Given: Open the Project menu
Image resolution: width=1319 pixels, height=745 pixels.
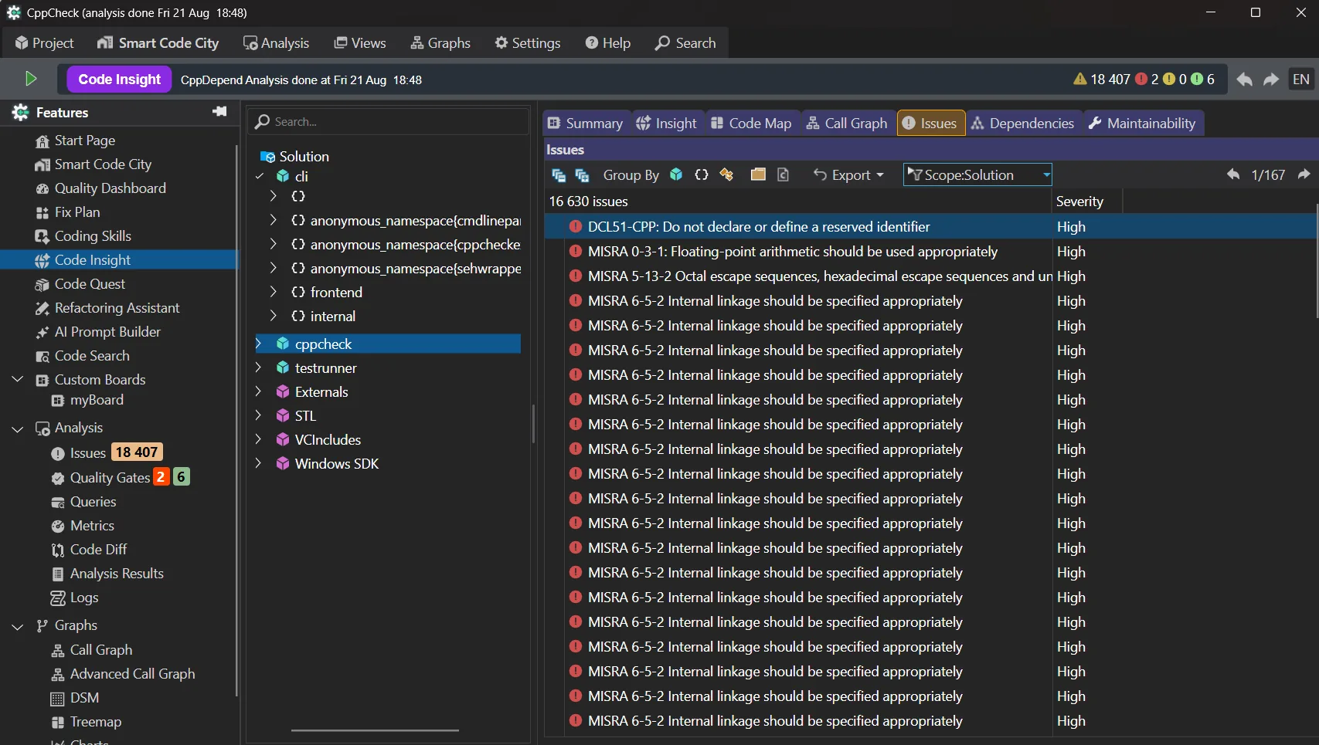Looking at the screenshot, I should [44, 43].
